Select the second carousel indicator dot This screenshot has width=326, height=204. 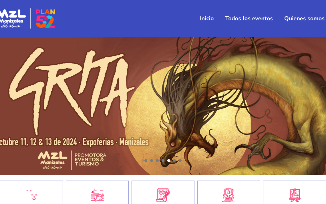(152, 161)
